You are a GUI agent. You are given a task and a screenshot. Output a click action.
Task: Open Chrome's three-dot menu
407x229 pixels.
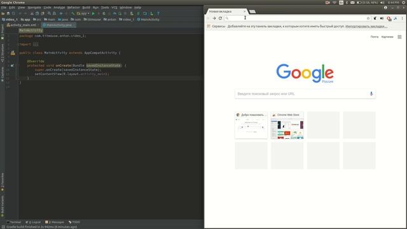(403, 18)
